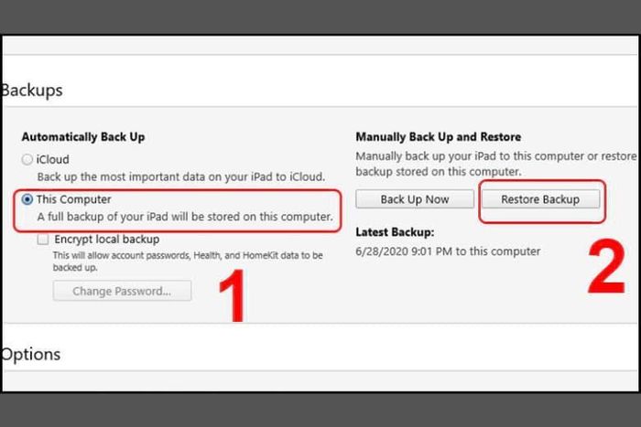
Task: Click the iCloud option label text
Action: [x=53, y=159]
